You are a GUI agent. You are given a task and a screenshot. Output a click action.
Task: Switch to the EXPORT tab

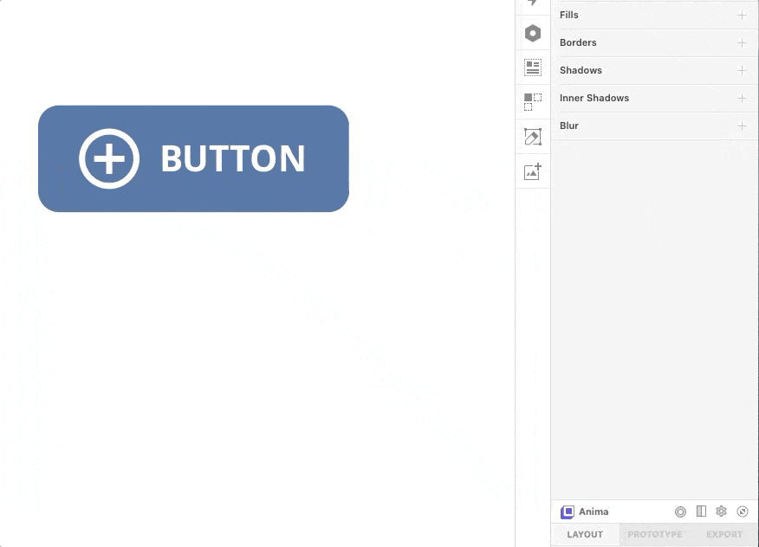[724, 534]
